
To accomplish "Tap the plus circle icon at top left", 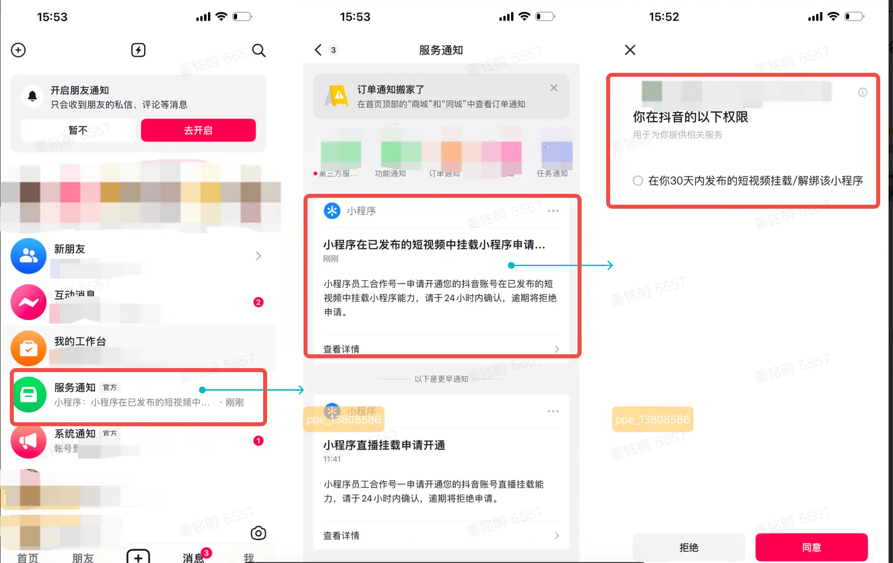I will pos(18,50).
